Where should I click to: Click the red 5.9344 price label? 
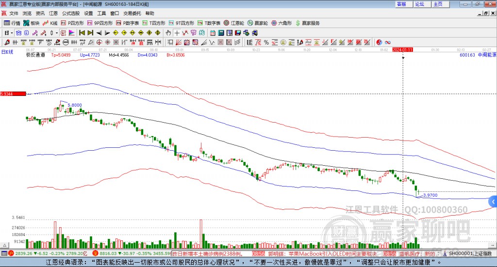click(13, 94)
